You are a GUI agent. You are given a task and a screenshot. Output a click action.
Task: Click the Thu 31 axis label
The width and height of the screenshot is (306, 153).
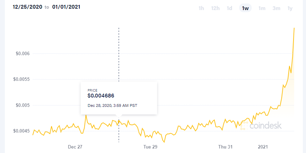tap(225, 147)
